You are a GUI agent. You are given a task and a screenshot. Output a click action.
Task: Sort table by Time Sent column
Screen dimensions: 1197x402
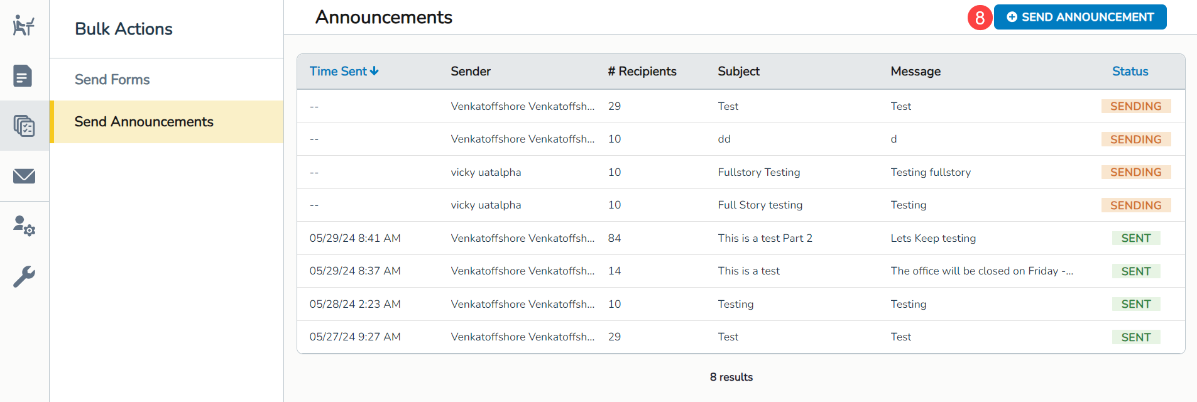[338, 71]
